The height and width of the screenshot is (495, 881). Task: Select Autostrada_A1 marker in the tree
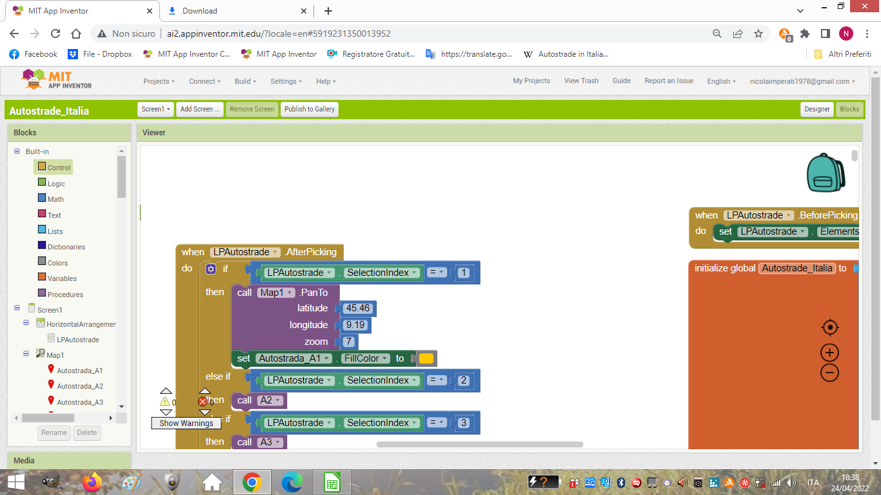(x=75, y=371)
